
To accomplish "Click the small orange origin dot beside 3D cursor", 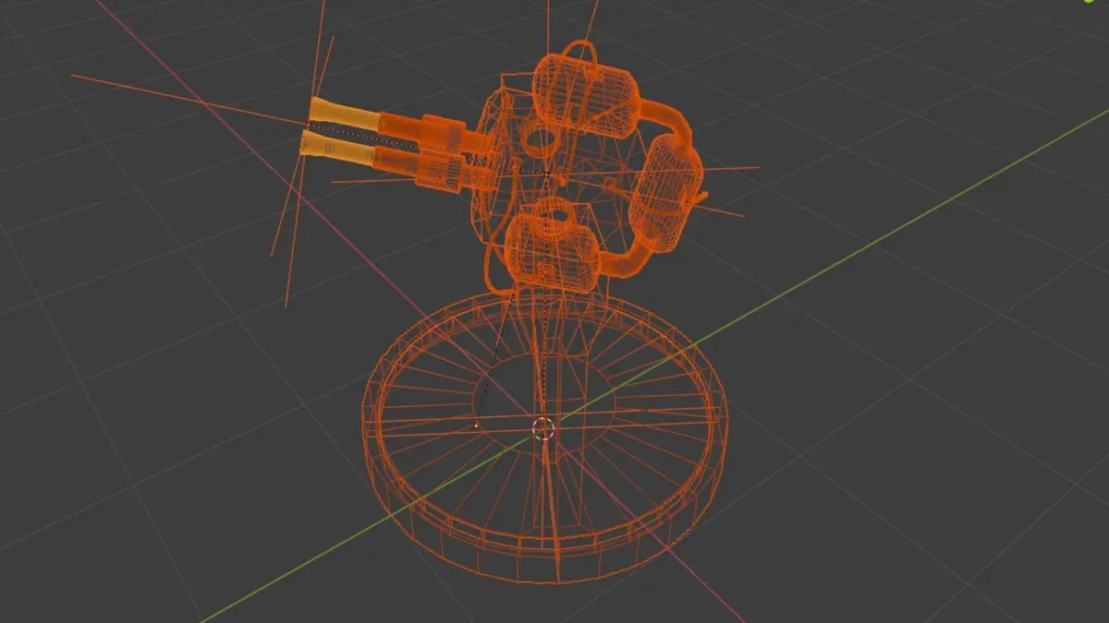I will click(x=475, y=425).
